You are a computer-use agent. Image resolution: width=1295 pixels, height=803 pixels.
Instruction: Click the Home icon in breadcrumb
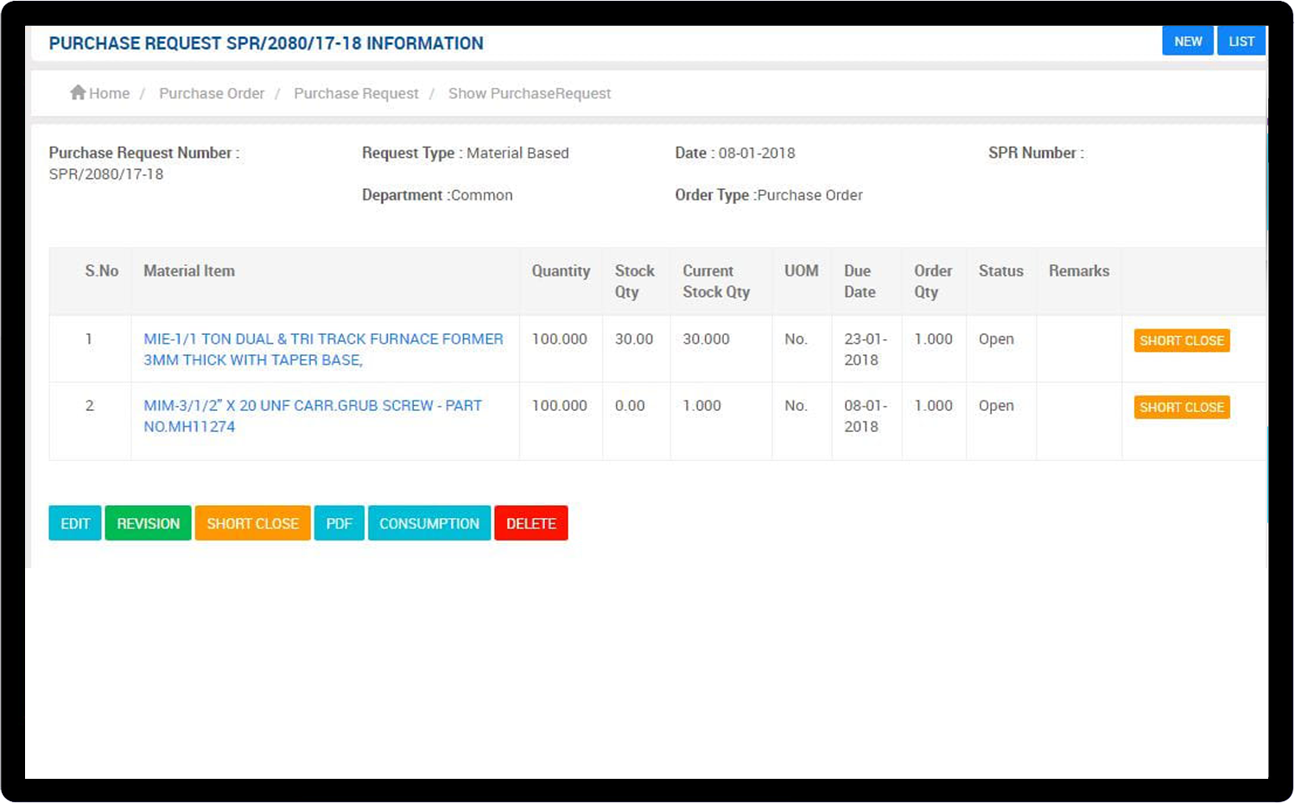point(78,92)
